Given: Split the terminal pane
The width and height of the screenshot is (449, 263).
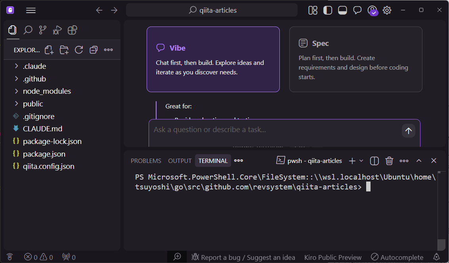Looking at the screenshot, I should tap(374, 161).
